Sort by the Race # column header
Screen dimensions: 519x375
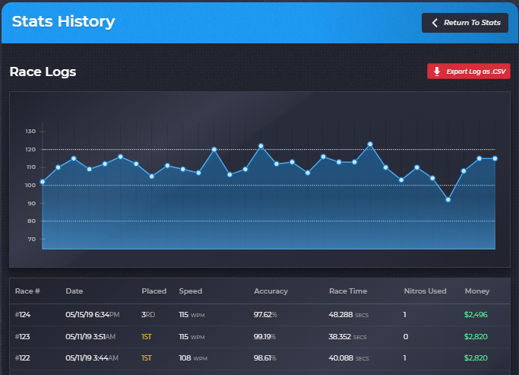pyautogui.click(x=27, y=291)
